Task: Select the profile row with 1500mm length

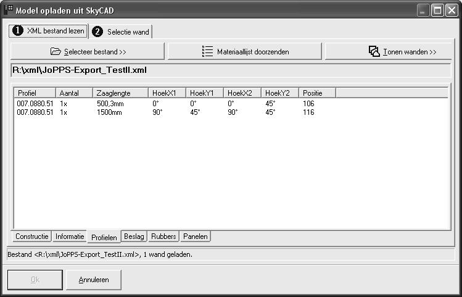Action: (231, 112)
